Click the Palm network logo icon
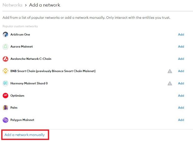Screen dimensions: 193x144 click(5, 108)
